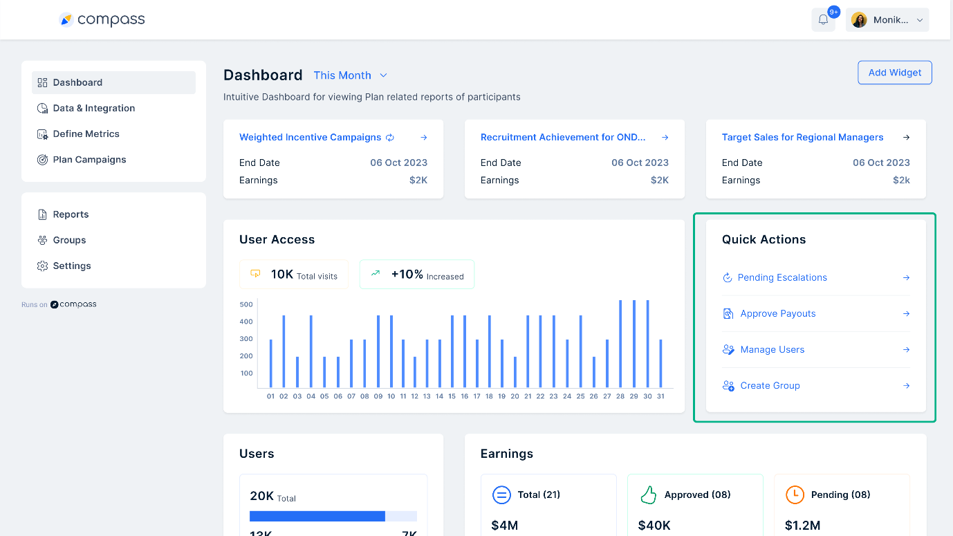Screen dimensions: 953x536
Task: Expand the This Month period dropdown
Action: [351, 75]
